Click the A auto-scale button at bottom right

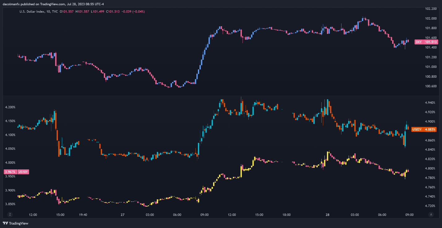pyautogui.click(x=431, y=214)
